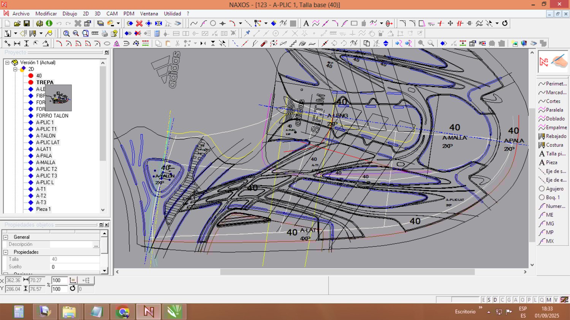Select the Costura line type
The height and width of the screenshot is (320, 570).
click(x=554, y=145)
